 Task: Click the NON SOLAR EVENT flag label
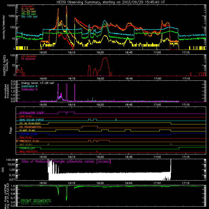pos(32,120)
